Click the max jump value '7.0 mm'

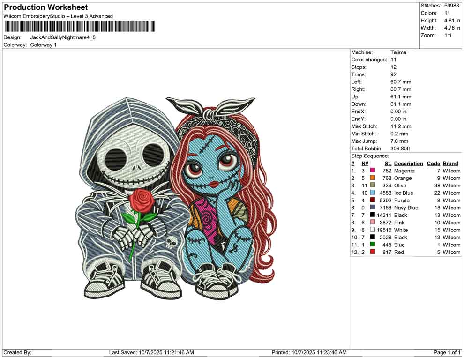tap(399, 141)
